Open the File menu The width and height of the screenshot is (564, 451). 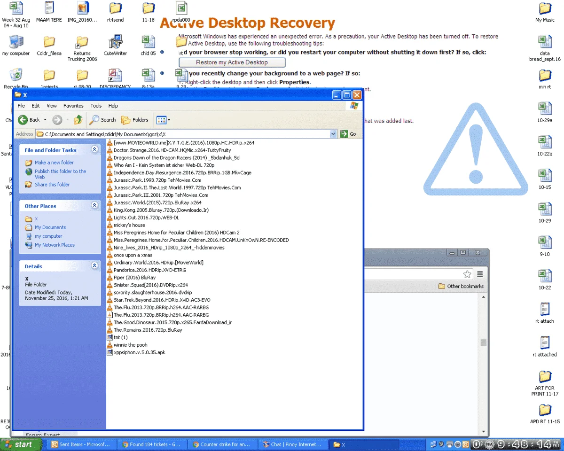[21, 106]
